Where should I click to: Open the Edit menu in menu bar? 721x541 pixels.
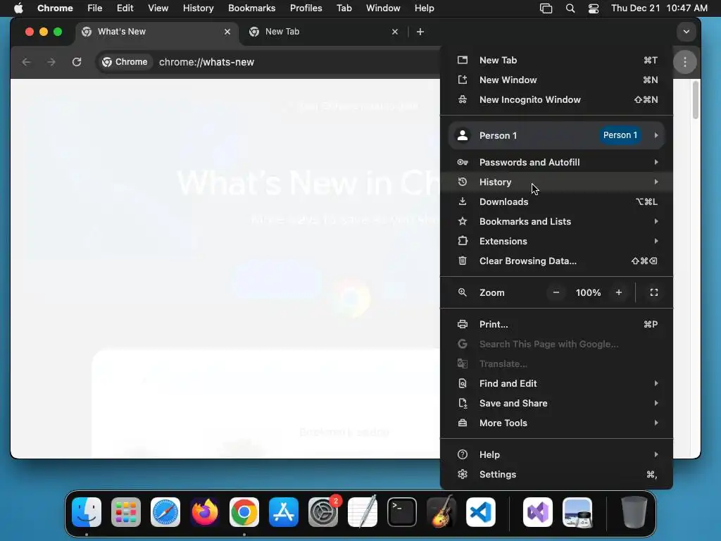tap(125, 8)
